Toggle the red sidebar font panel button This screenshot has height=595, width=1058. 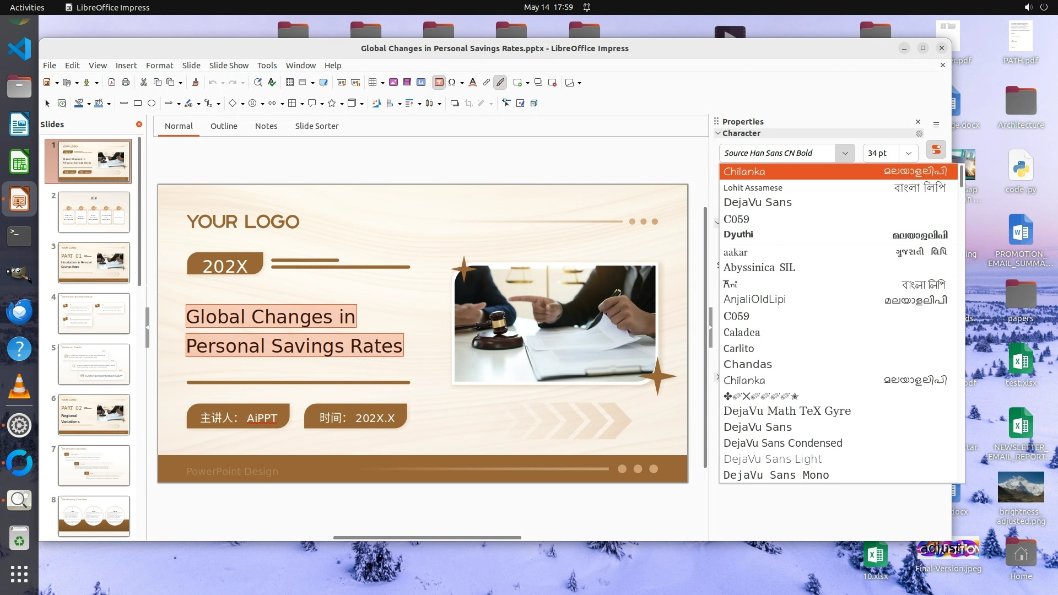[x=936, y=150]
